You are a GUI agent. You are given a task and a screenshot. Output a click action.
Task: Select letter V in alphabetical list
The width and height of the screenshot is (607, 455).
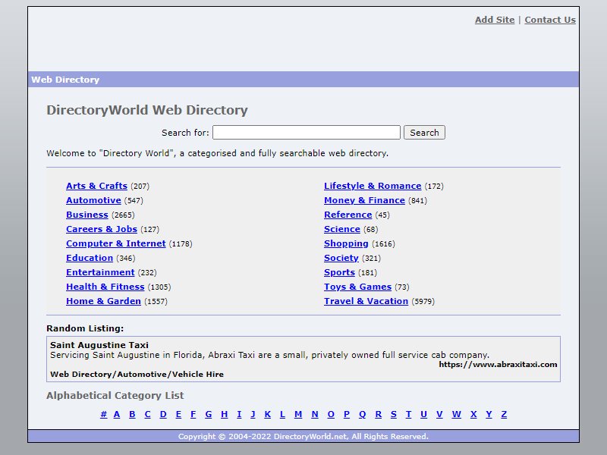(439, 414)
